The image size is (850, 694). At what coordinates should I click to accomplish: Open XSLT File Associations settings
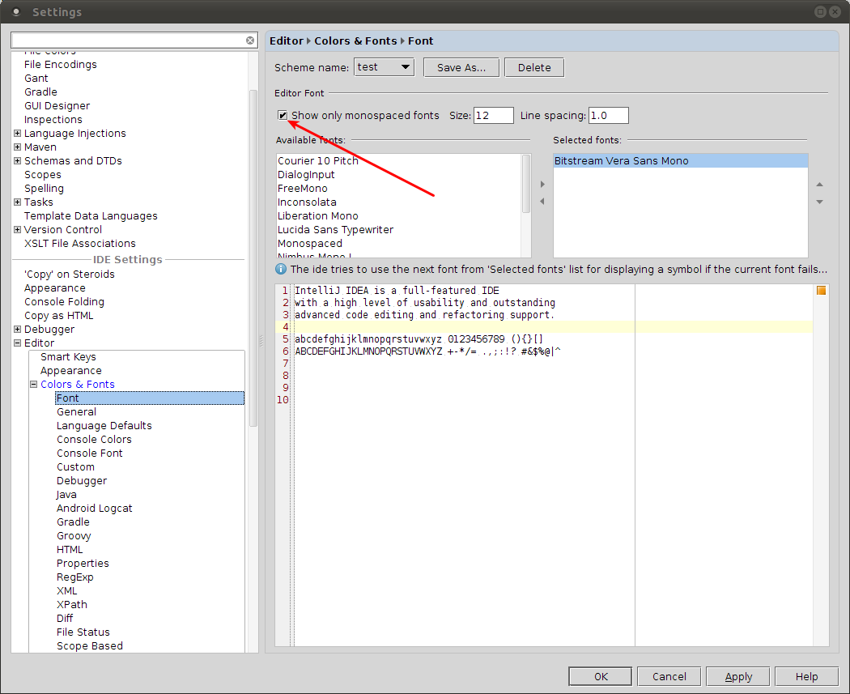(79, 244)
